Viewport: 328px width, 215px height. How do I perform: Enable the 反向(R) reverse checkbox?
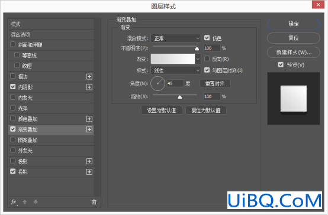(207, 58)
